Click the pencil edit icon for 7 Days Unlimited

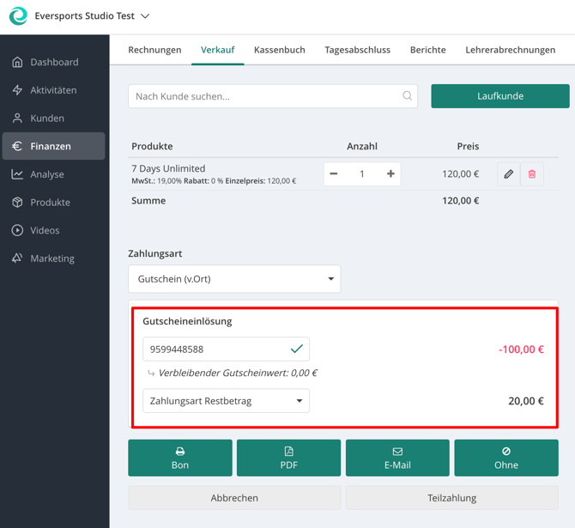coord(508,174)
